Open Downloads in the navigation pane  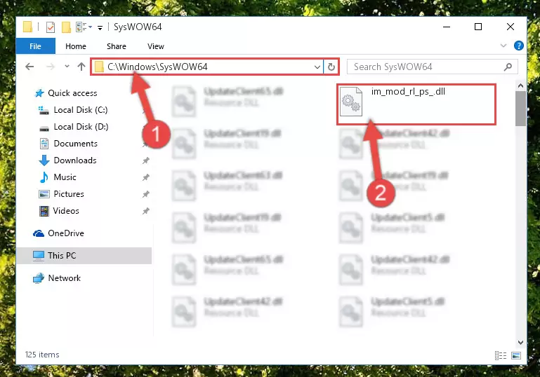click(x=75, y=160)
